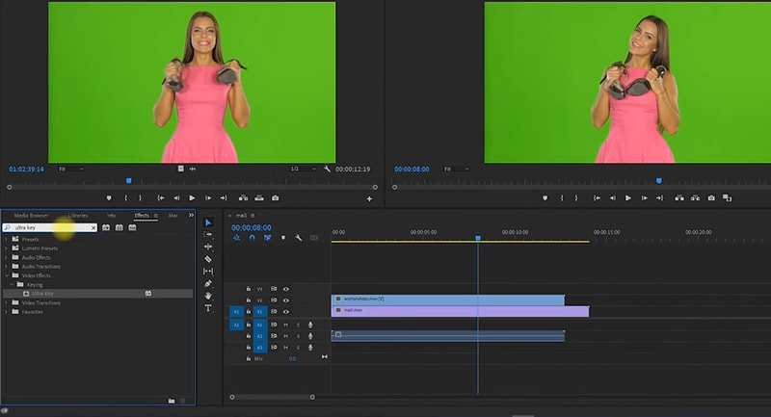This screenshot has height=417, width=771.
Task: Clear the ultra key search field
Action: click(93, 227)
